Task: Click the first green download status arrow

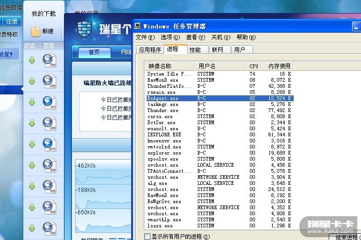Action: click(x=32, y=60)
